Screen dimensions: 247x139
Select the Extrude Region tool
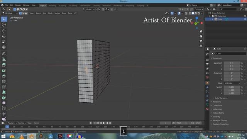point(4,65)
